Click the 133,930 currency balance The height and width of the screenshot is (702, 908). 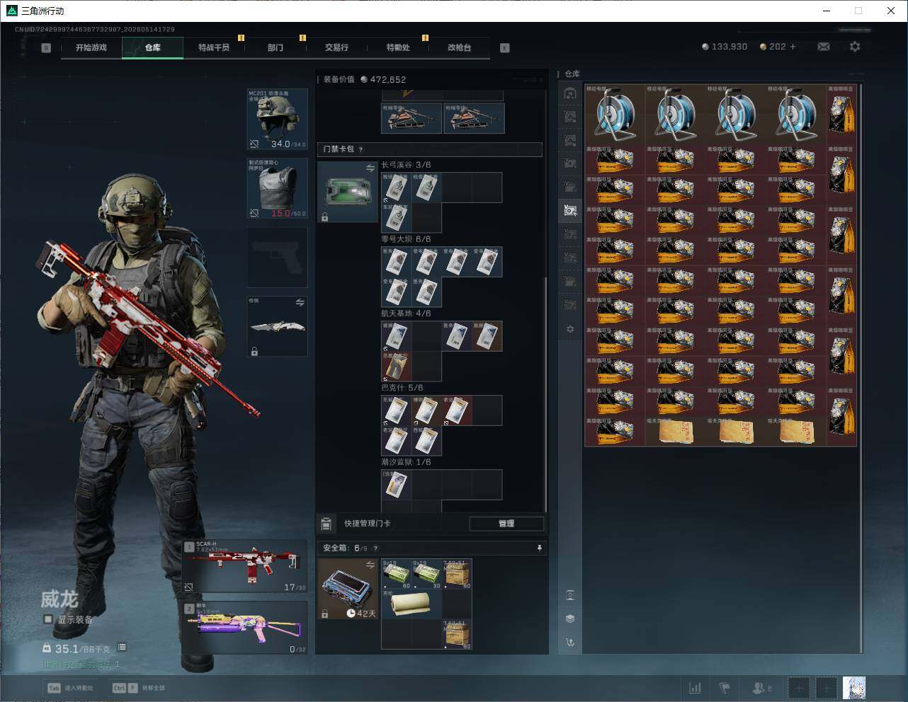725,47
